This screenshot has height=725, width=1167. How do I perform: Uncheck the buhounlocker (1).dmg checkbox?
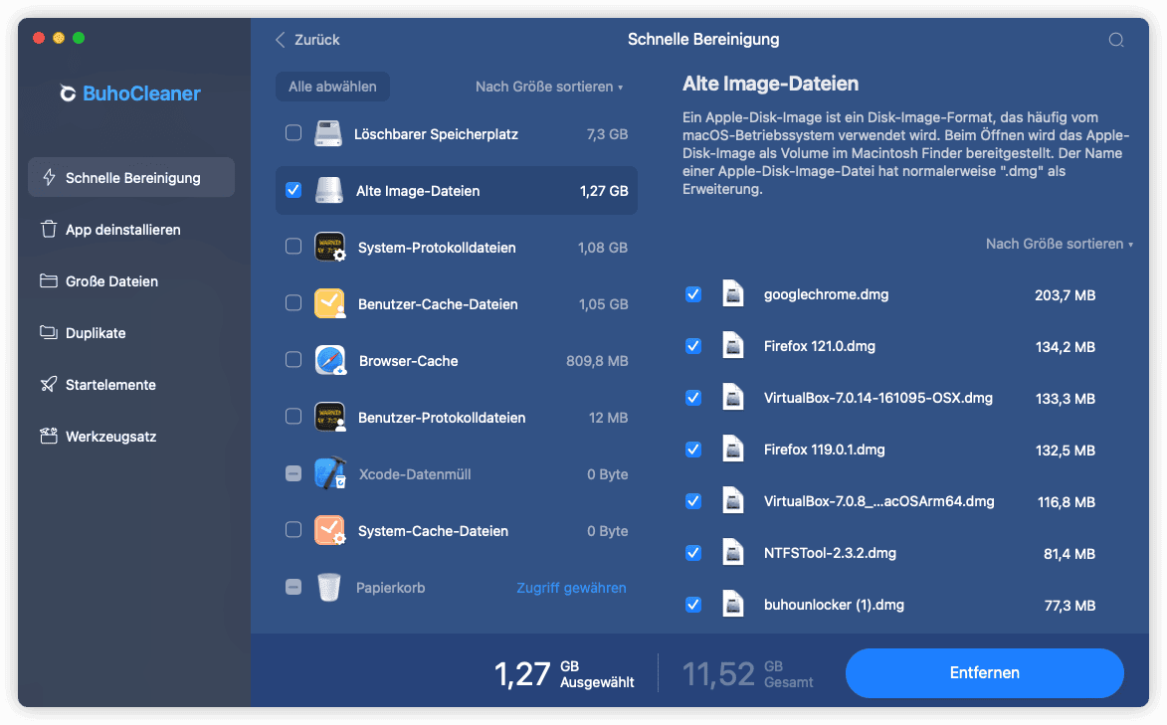(x=692, y=605)
